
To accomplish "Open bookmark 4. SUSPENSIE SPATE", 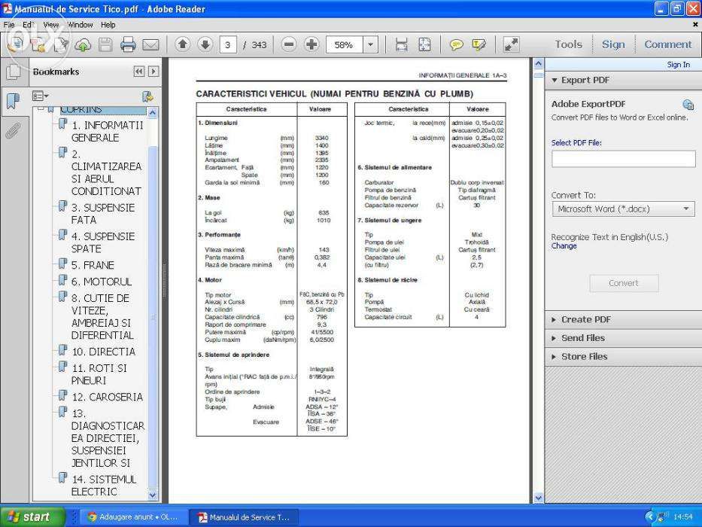I will [x=103, y=242].
